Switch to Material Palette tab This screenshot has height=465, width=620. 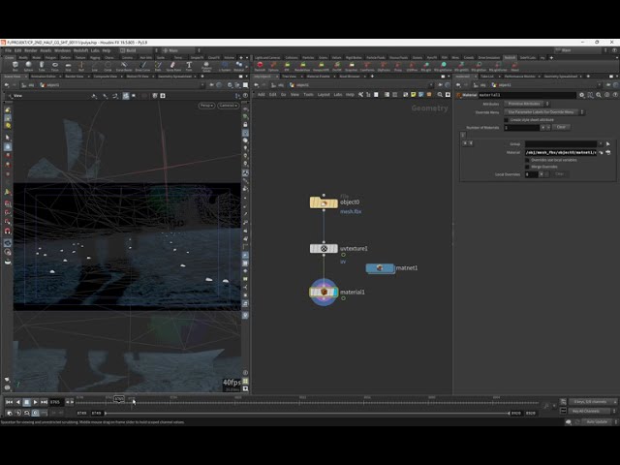[x=319, y=77]
